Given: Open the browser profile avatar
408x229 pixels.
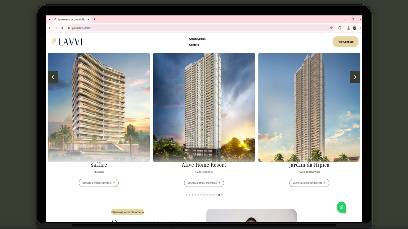Looking at the screenshot, I should point(354,28).
